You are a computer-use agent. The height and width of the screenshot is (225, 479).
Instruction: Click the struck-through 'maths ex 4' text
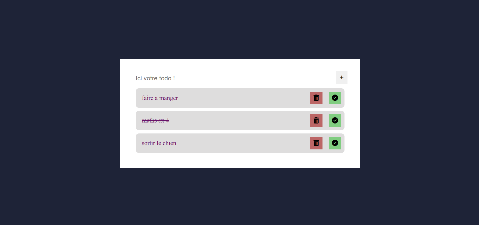pos(155,120)
